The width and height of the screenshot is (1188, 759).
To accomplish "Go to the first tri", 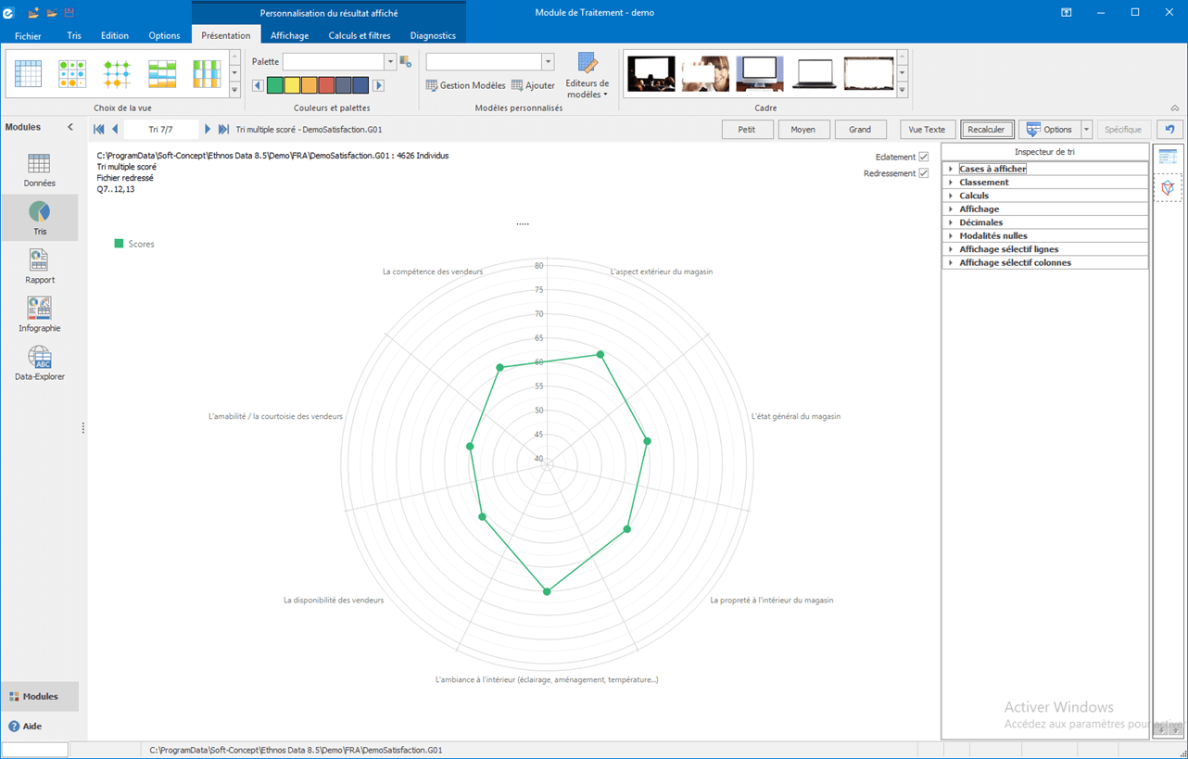I will [99, 130].
